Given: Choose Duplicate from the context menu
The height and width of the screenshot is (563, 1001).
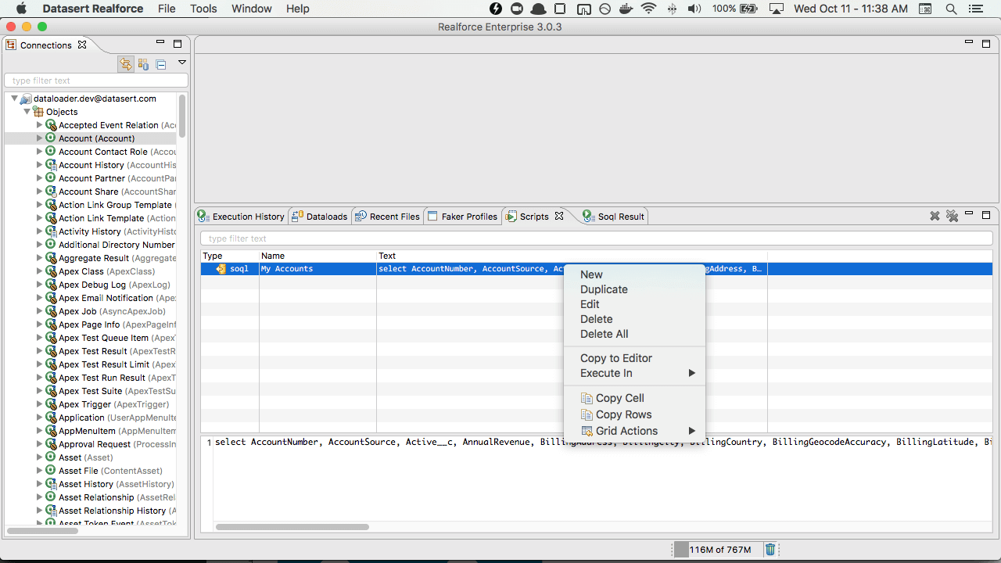Looking at the screenshot, I should click(634, 289).
